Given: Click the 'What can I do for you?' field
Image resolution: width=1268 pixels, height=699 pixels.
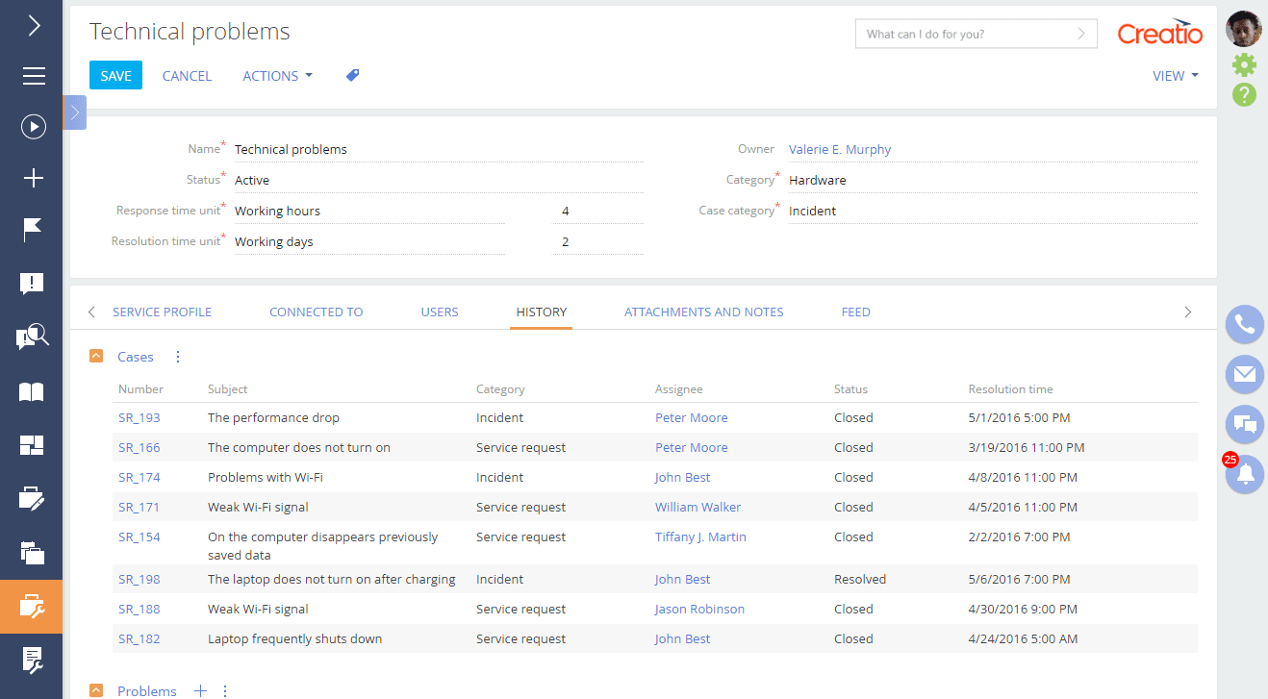Looking at the screenshot, I should 965,34.
